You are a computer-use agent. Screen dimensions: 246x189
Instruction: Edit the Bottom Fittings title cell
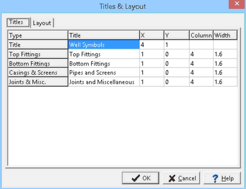[x=104, y=63]
